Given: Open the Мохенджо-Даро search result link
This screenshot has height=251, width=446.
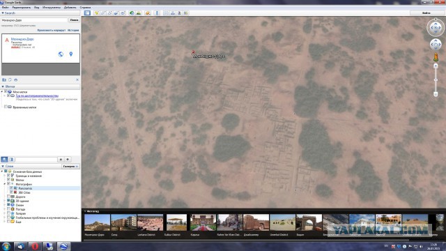Looking at the screenshot, I should point(22,39).
